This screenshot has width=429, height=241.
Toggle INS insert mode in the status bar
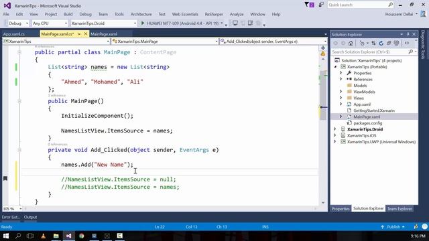265,227
